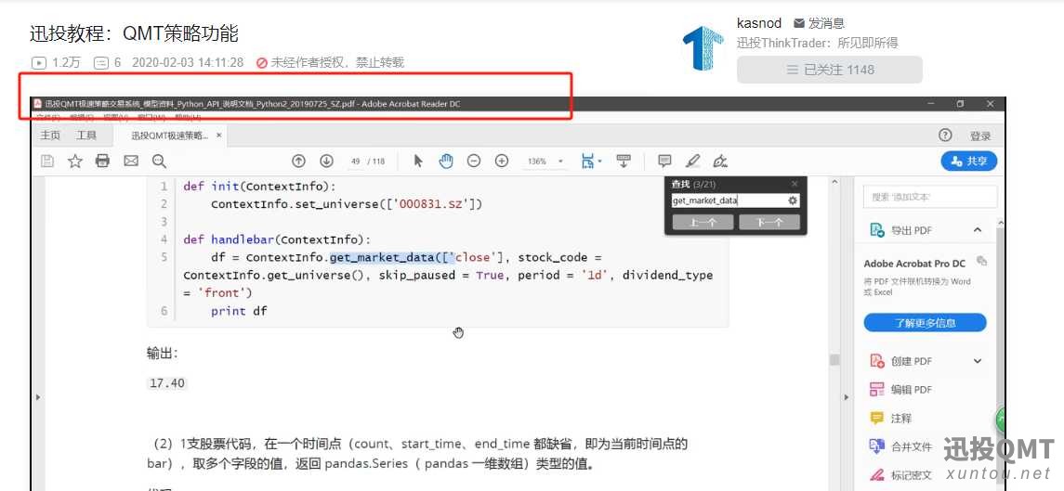Bookmark the PDF with the star icon
The width and height of the screenshot is (1064, 491).
(x=74, y=162)
